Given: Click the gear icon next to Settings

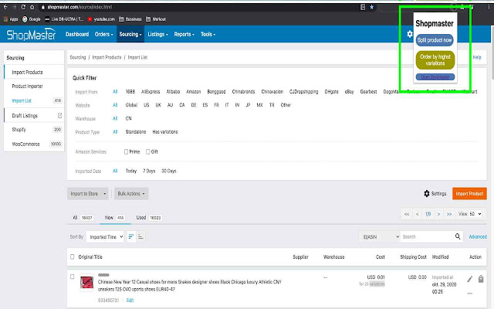Looking at the screenshot, I should (427, 194).
